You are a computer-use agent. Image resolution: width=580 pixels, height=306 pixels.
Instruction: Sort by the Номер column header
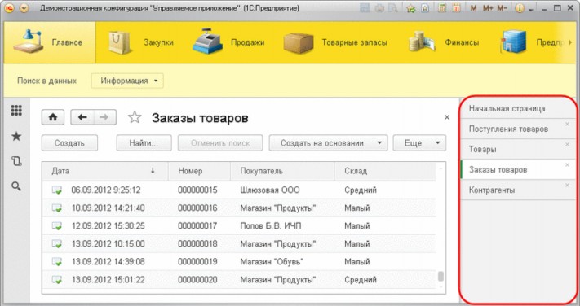[199, 171]
